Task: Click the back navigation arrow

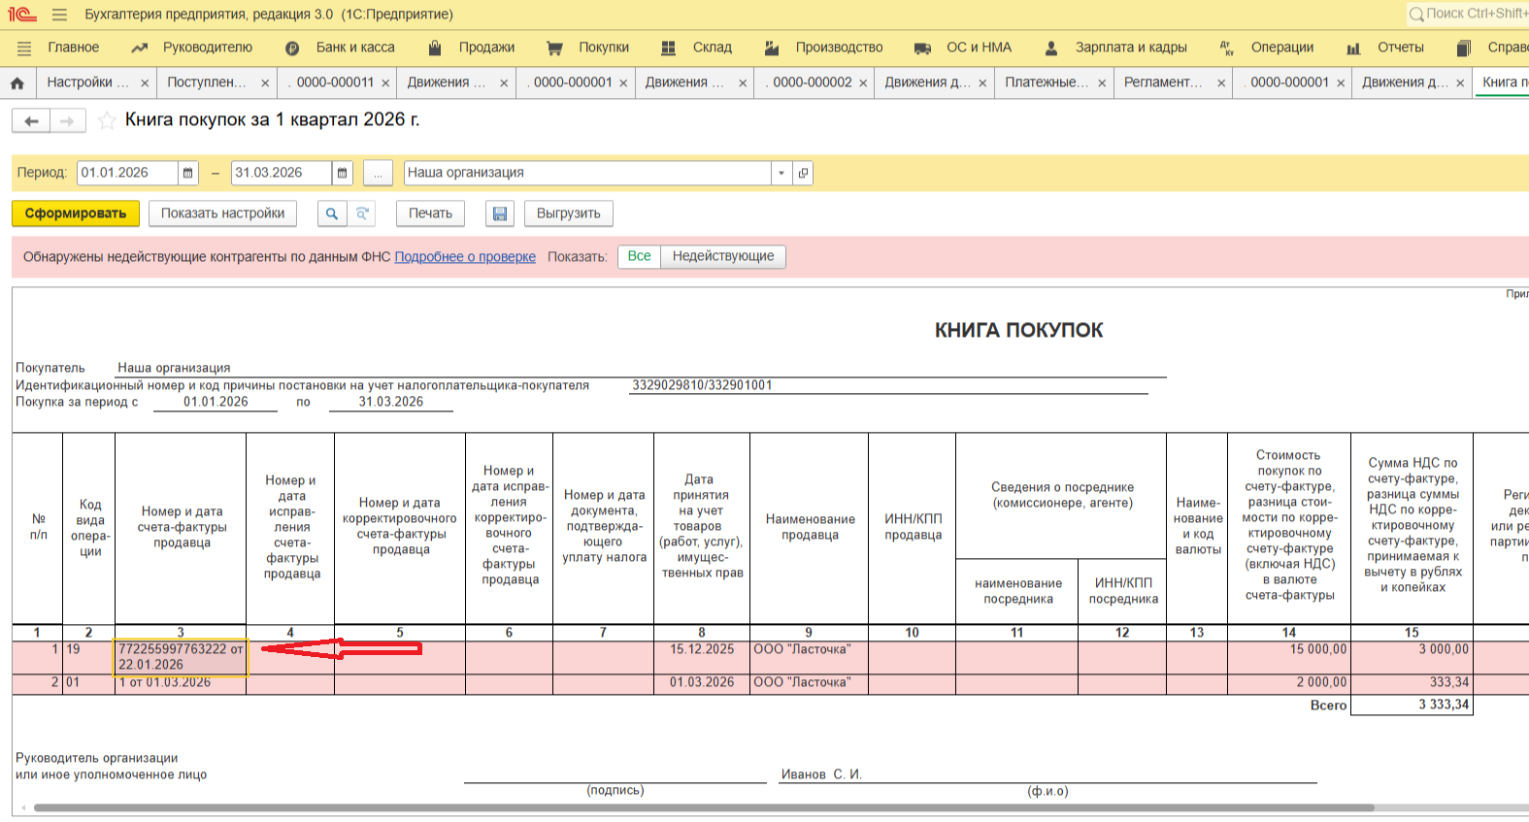Action: (31, 120)
